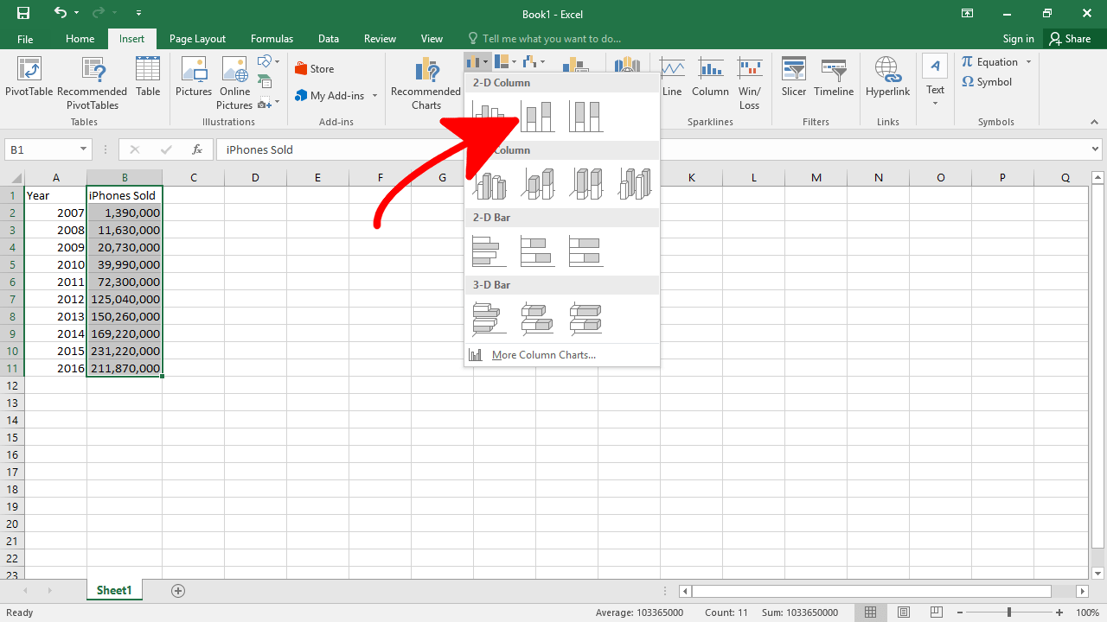Insert Pictures from file
Viewport: 1107px width, 622px height.
point(194,78)
